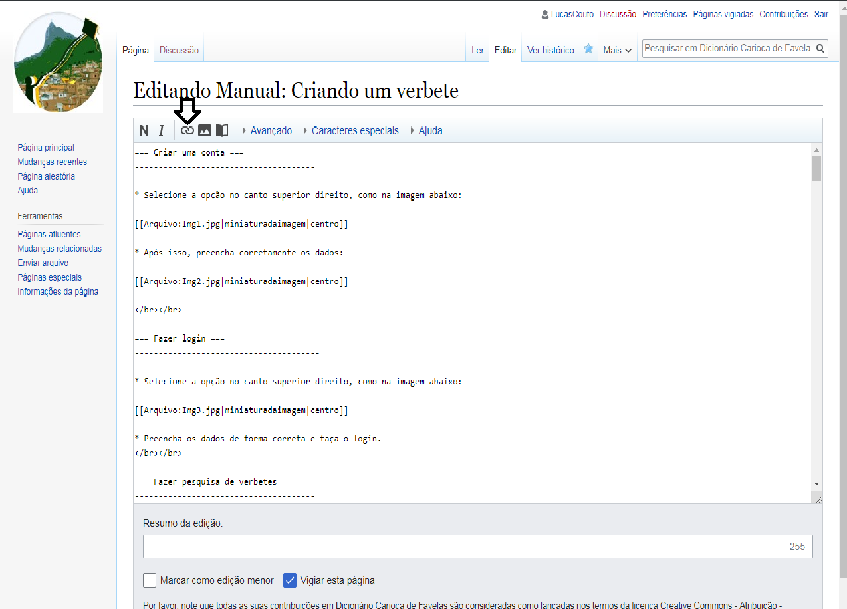Apply bold formatting with the N icon

144,131
